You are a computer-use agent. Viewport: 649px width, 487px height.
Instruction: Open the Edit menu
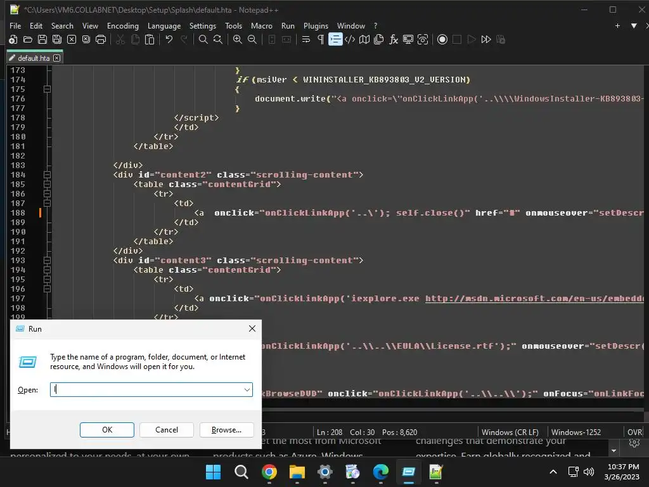coord(36,25)
